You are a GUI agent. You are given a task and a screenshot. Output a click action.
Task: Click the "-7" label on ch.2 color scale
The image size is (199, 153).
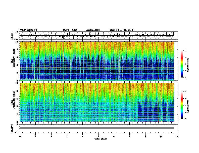(x=185, y=119)
